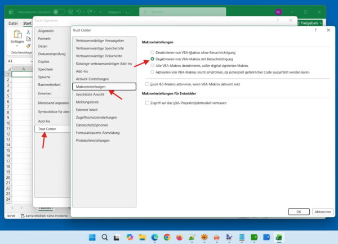
Task: Click the 'Freigeben' share button in Excel
Action: click(x=310, y=23)
